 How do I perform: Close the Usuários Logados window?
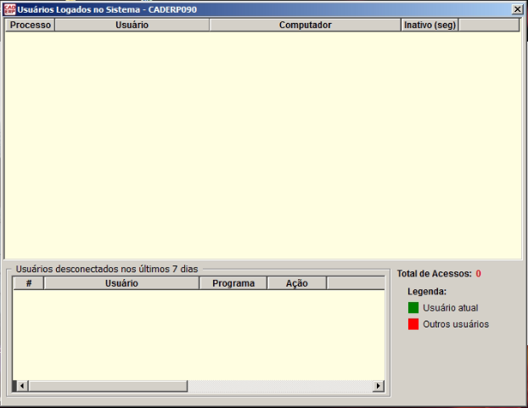coord(517,9)
